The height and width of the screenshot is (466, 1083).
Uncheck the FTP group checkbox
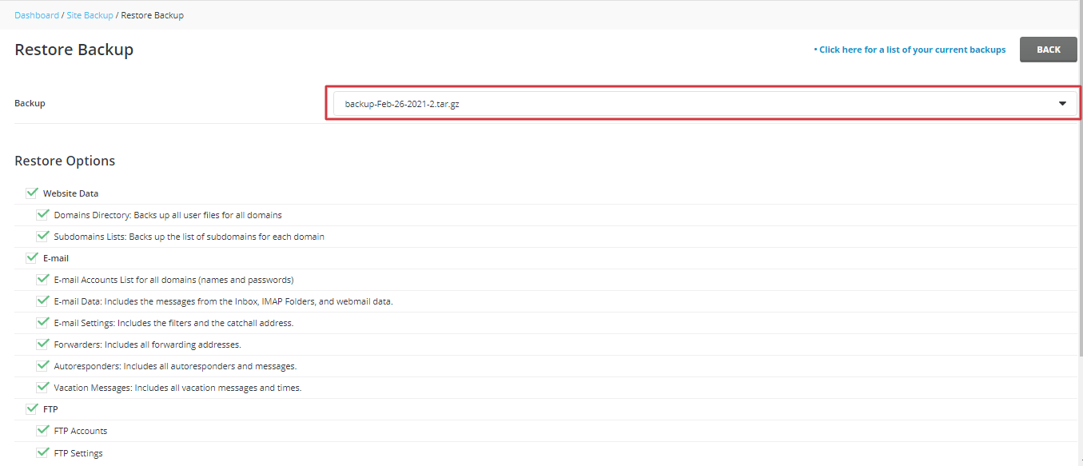pos(32,408)
